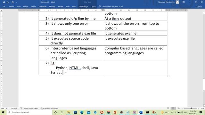Image resolution: width=205 pixels, height=115 pixels.
Task: Click the zoom slider handle
Action: click(191, 108)
